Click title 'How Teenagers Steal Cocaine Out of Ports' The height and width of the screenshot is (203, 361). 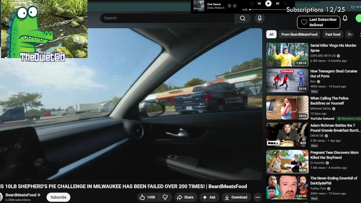point(334,74)
